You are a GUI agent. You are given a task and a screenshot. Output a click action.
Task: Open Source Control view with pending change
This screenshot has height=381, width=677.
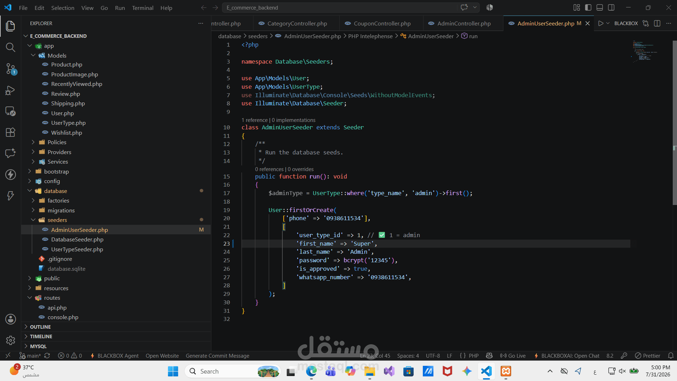(x=11, y=69)
